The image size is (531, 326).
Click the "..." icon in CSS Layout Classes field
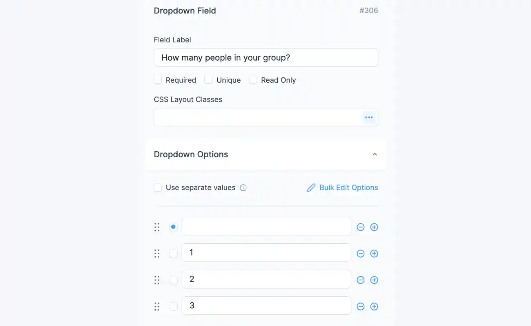pos(369,117)
